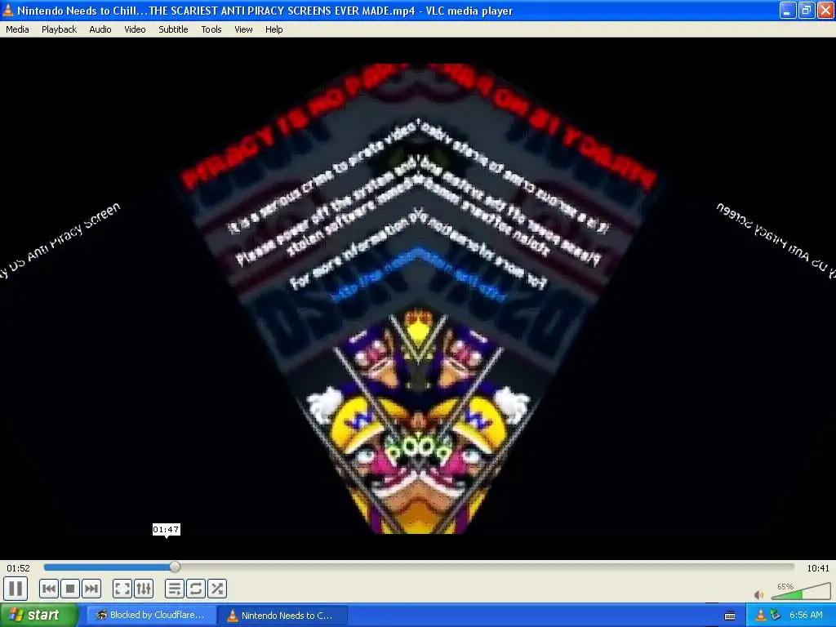Open the Playback menu

[x=59, y=29]
